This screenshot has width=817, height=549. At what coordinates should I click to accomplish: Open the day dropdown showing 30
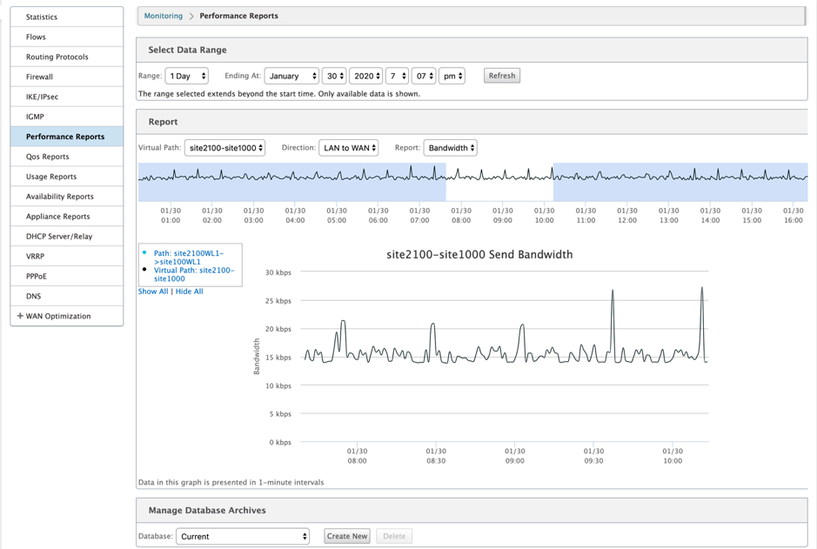334,76
